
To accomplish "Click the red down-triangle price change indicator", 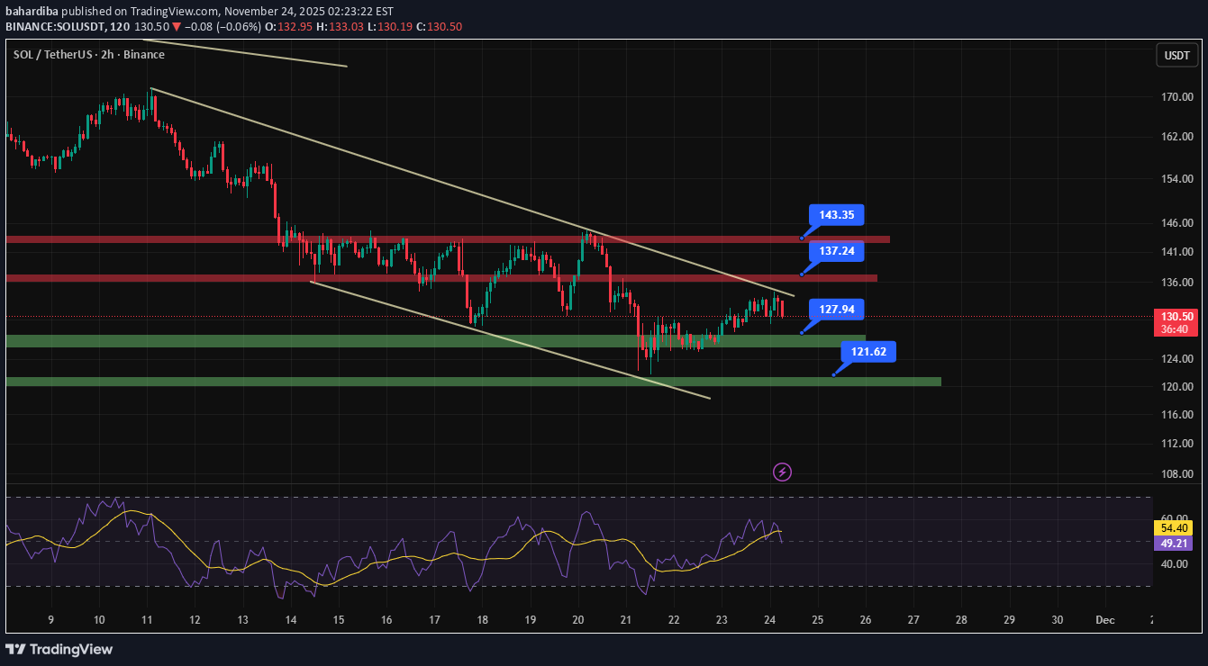I will pyautogui.click(x=175, y=26).
